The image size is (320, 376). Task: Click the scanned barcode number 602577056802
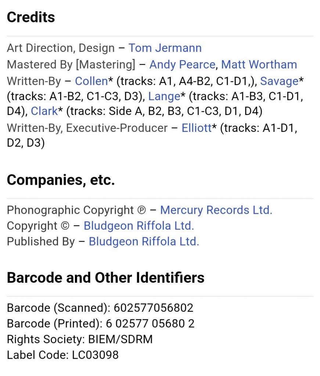(154, 308)
